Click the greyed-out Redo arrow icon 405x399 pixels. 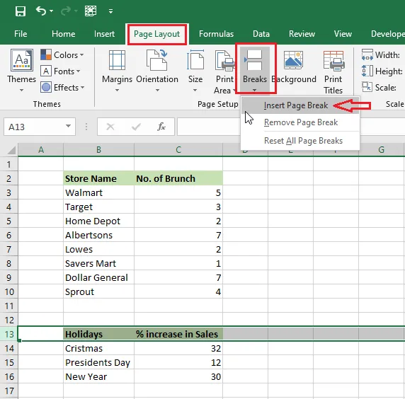[66, 11]
